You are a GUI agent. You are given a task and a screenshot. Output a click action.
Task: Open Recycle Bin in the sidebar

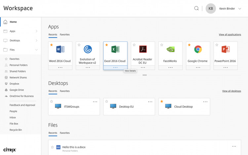[x=16, y=130]
